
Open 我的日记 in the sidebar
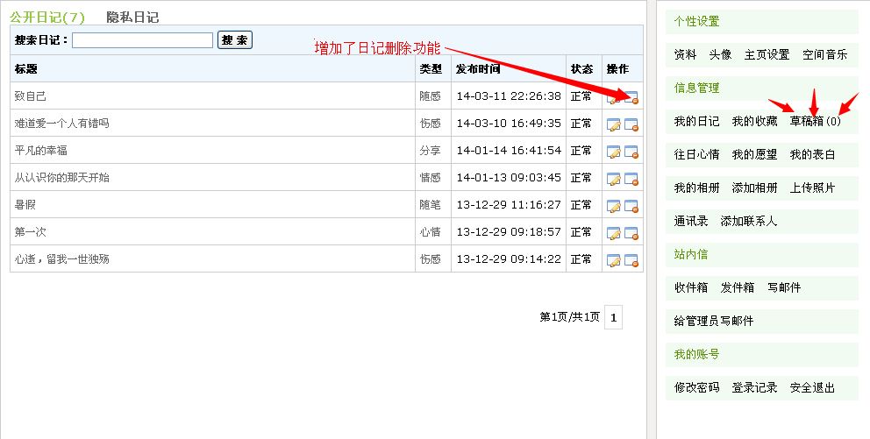[x=696, y=121]
